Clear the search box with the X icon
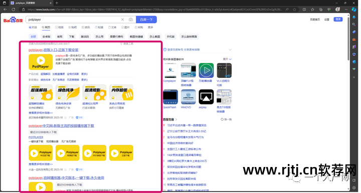Viewport: 361px width, 193px height. [122, 19]
